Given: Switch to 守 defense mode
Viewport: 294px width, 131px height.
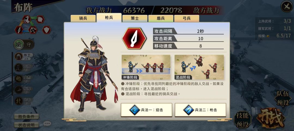Looking at the screenshot, I should coord(29,44).
